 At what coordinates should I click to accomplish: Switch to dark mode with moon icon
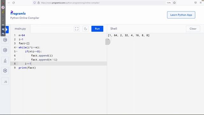click(85, 29)
